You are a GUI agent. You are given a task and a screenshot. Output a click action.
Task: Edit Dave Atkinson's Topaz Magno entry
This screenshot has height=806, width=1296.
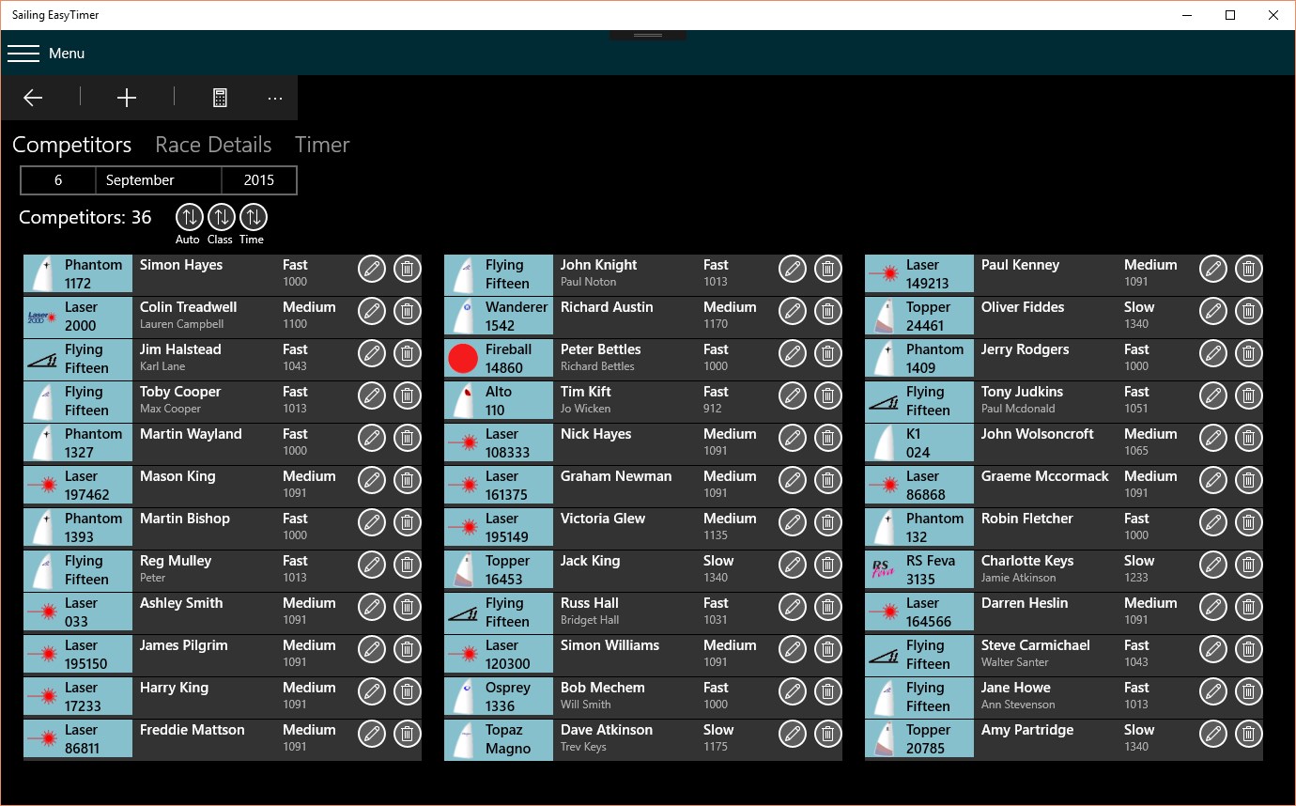792,734
